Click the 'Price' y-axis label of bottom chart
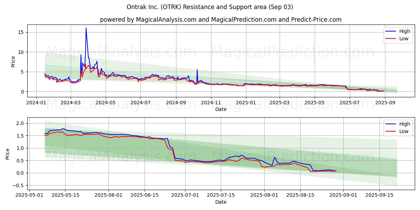420x210 pixels. (8, 154)
